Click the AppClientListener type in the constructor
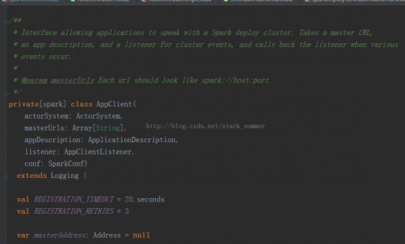Viewport: 405px width, 244px height. (x=98, y=152)
